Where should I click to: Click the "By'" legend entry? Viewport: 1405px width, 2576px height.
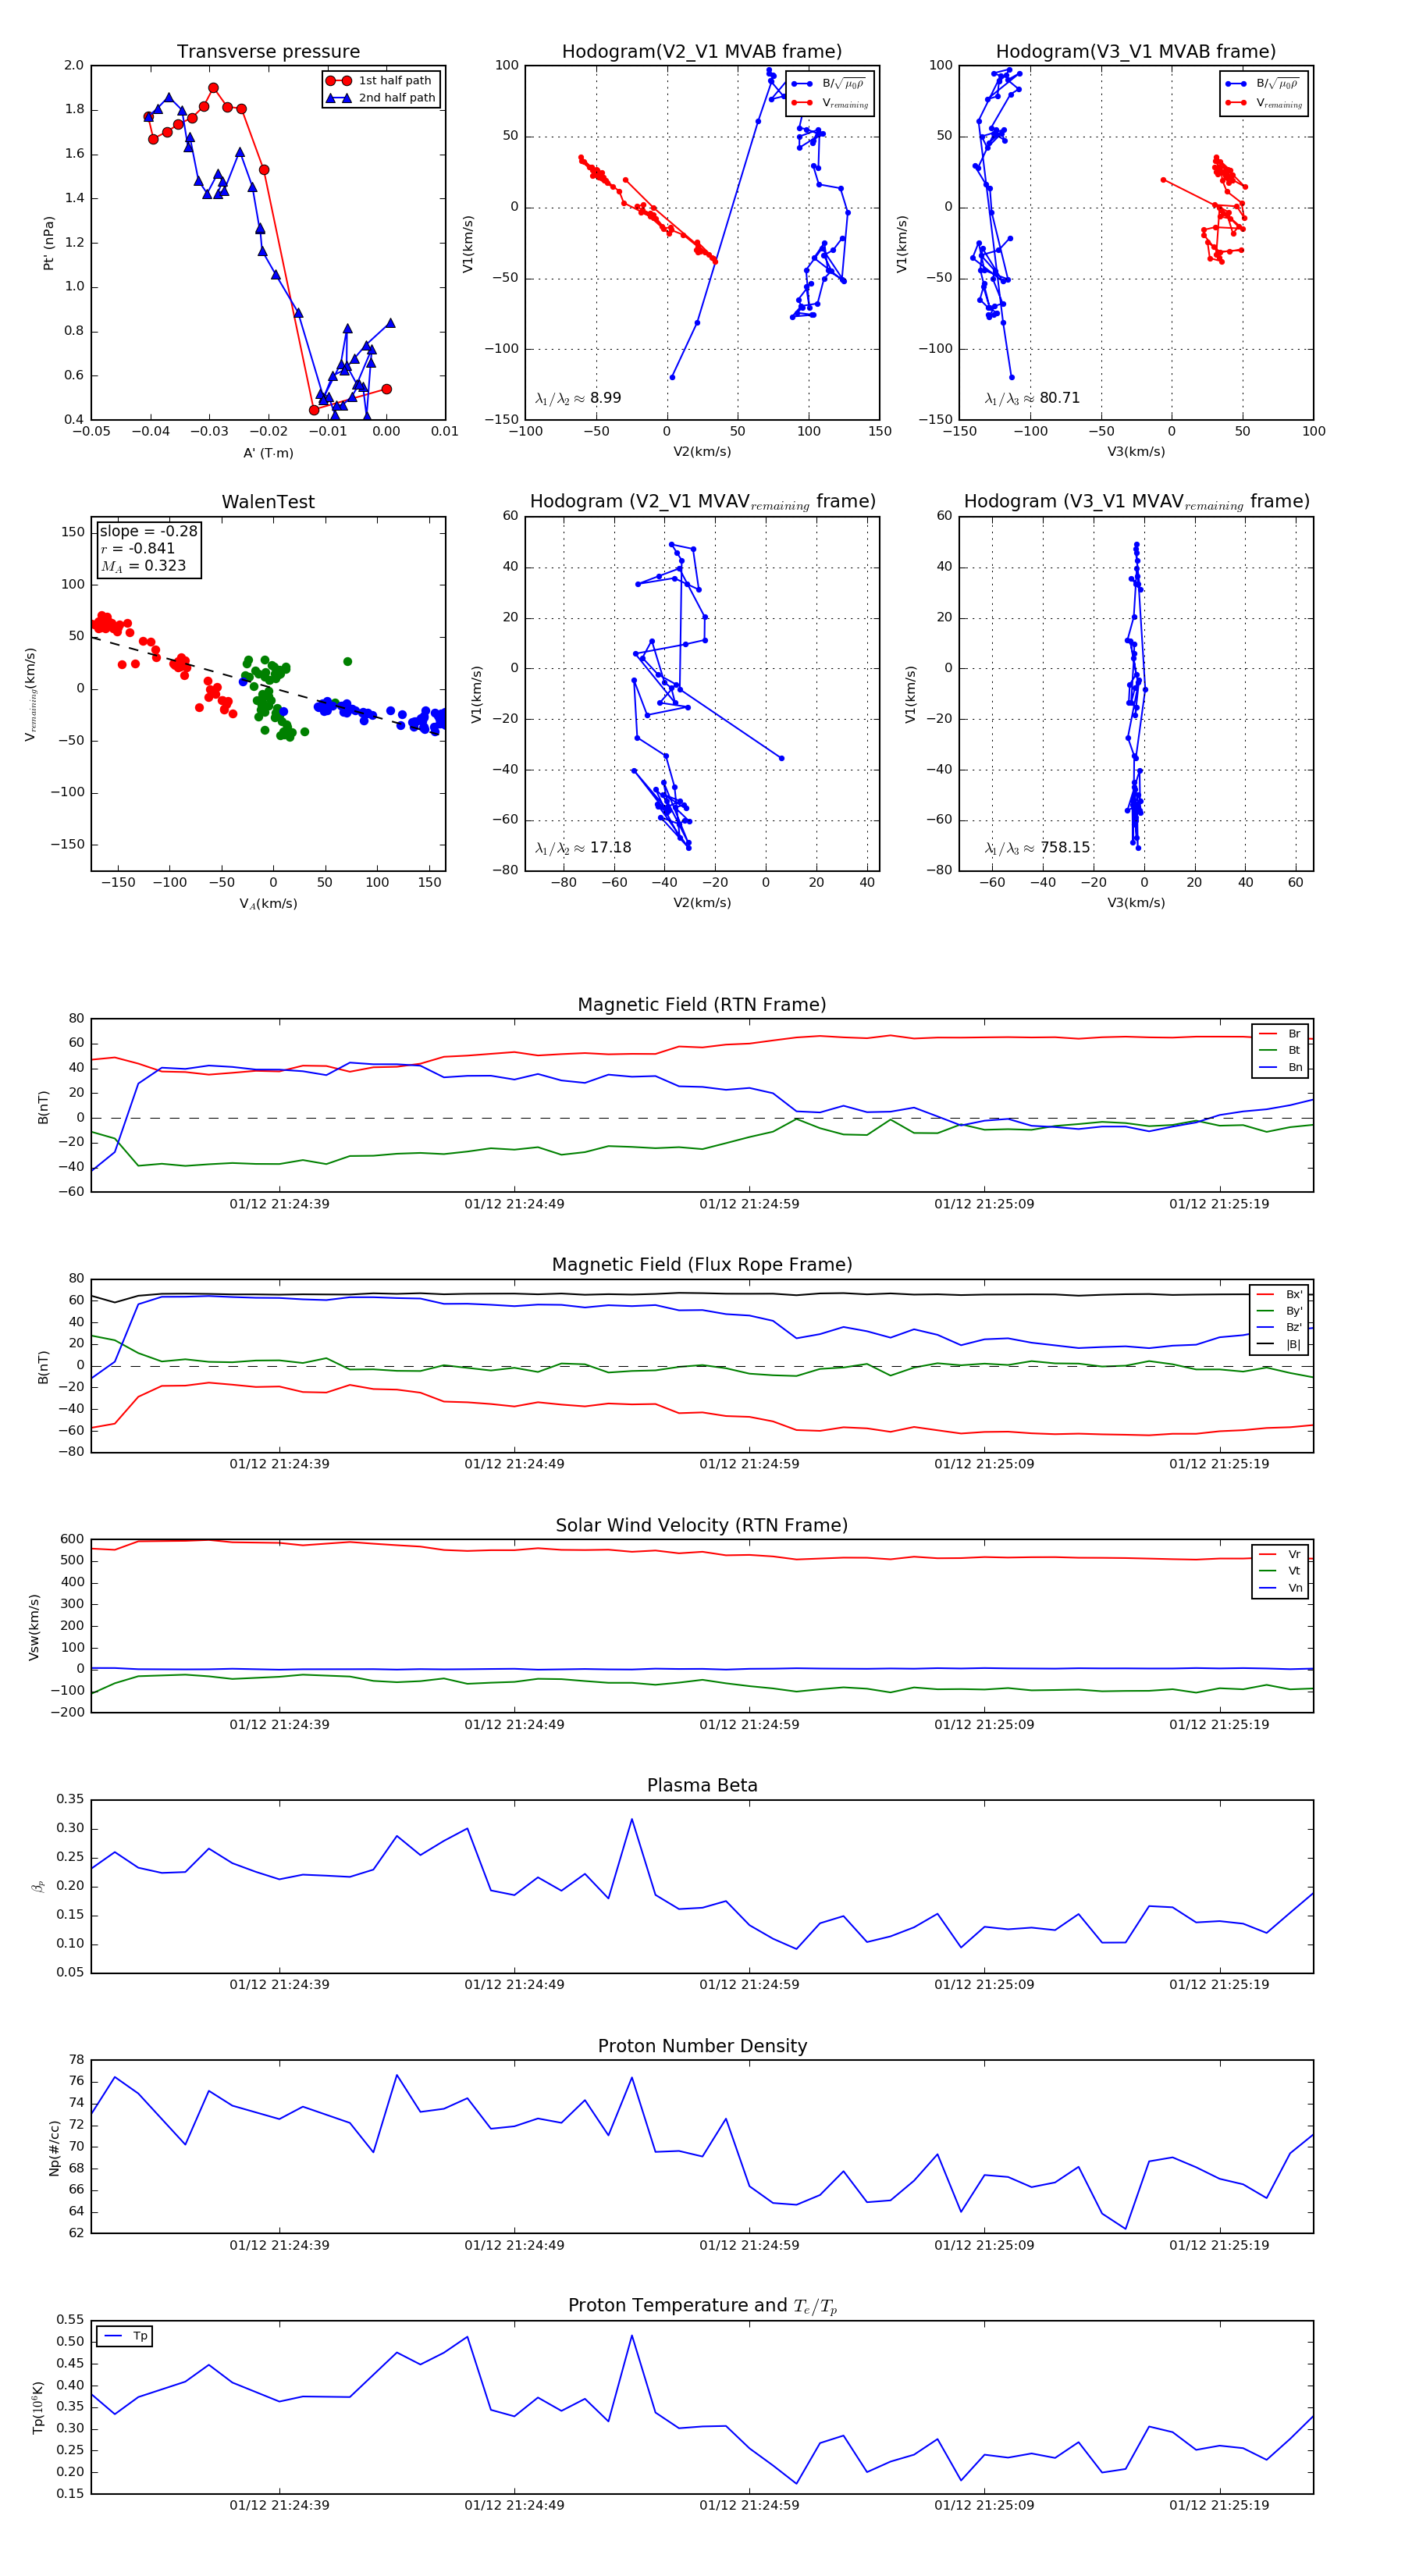[x=1280, y=1311]
